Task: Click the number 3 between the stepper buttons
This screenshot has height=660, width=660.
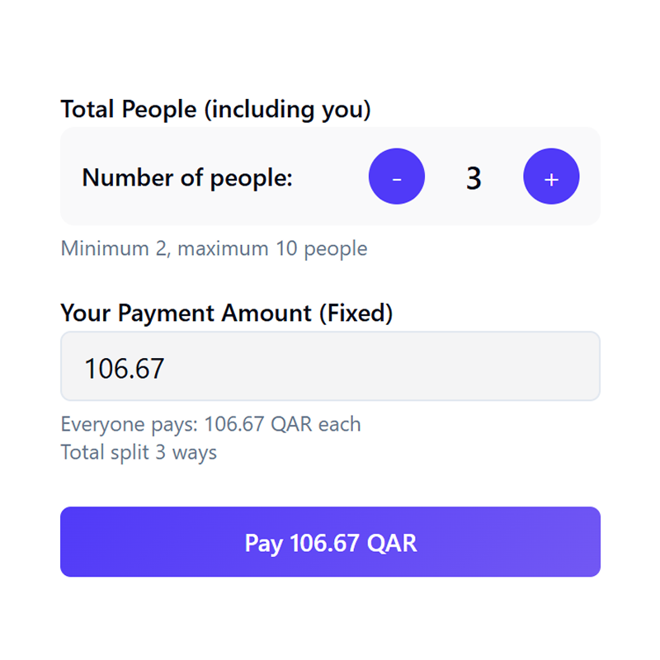Action: click(474, 177)
